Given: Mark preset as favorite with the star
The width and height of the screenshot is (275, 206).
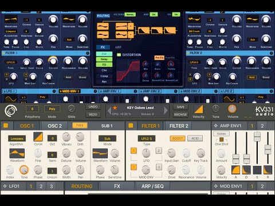Looking at the screenshot, I should point(115,108).
